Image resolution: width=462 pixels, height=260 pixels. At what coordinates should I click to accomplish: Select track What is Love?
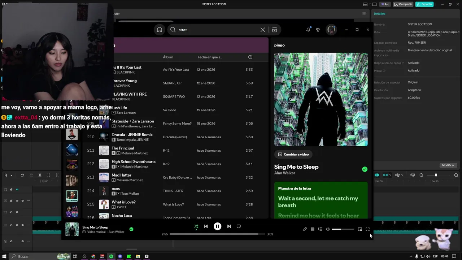[123, 202]
